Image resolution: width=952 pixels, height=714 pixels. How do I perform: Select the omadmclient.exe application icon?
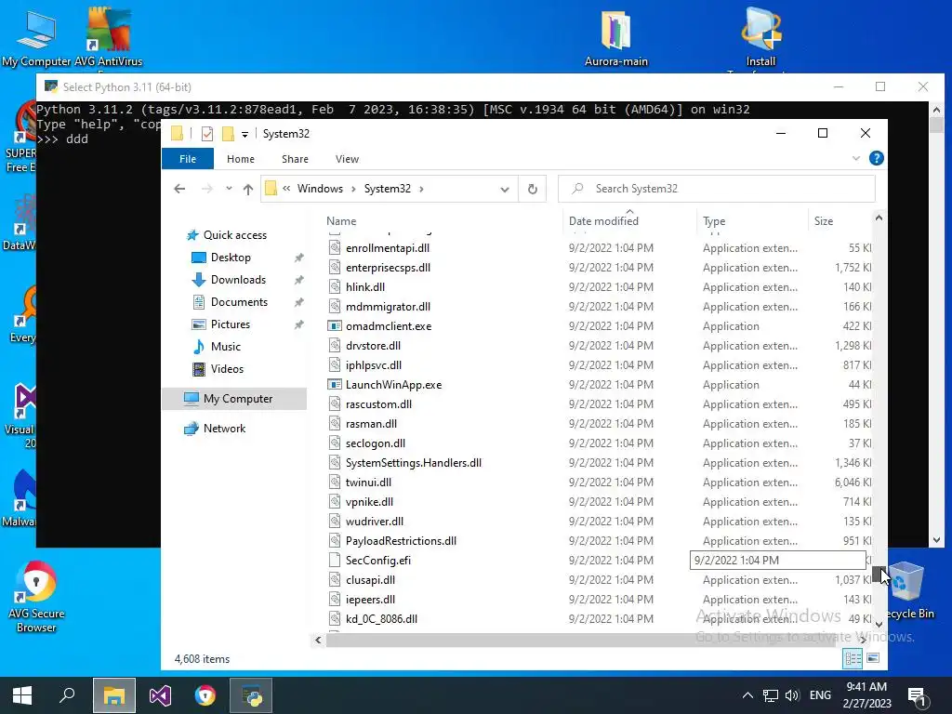[335, 326]
